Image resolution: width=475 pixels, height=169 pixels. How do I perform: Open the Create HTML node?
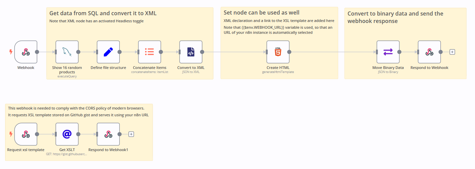(278, 52)
